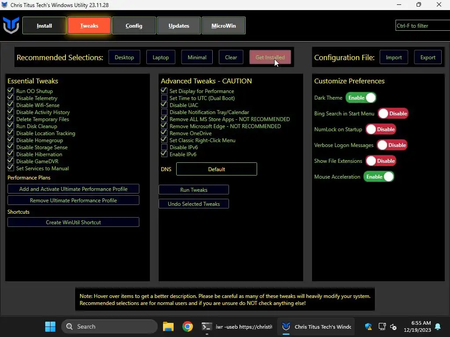Check Set Time to UTC (Dual Boot)
This screenshot has width=450, height=337.
click(164, 98)
